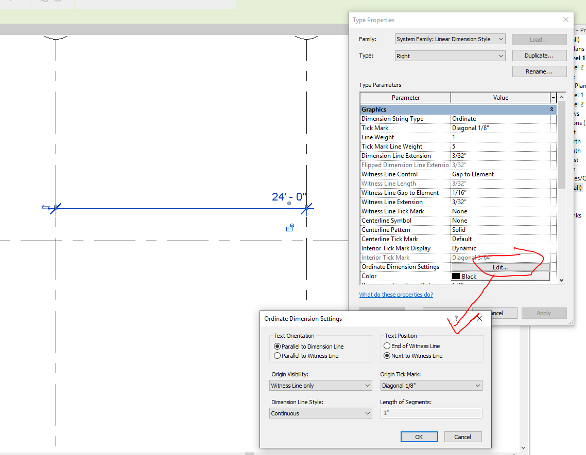Click Edit for Ordinate Dimension Settings

point(500,267)
